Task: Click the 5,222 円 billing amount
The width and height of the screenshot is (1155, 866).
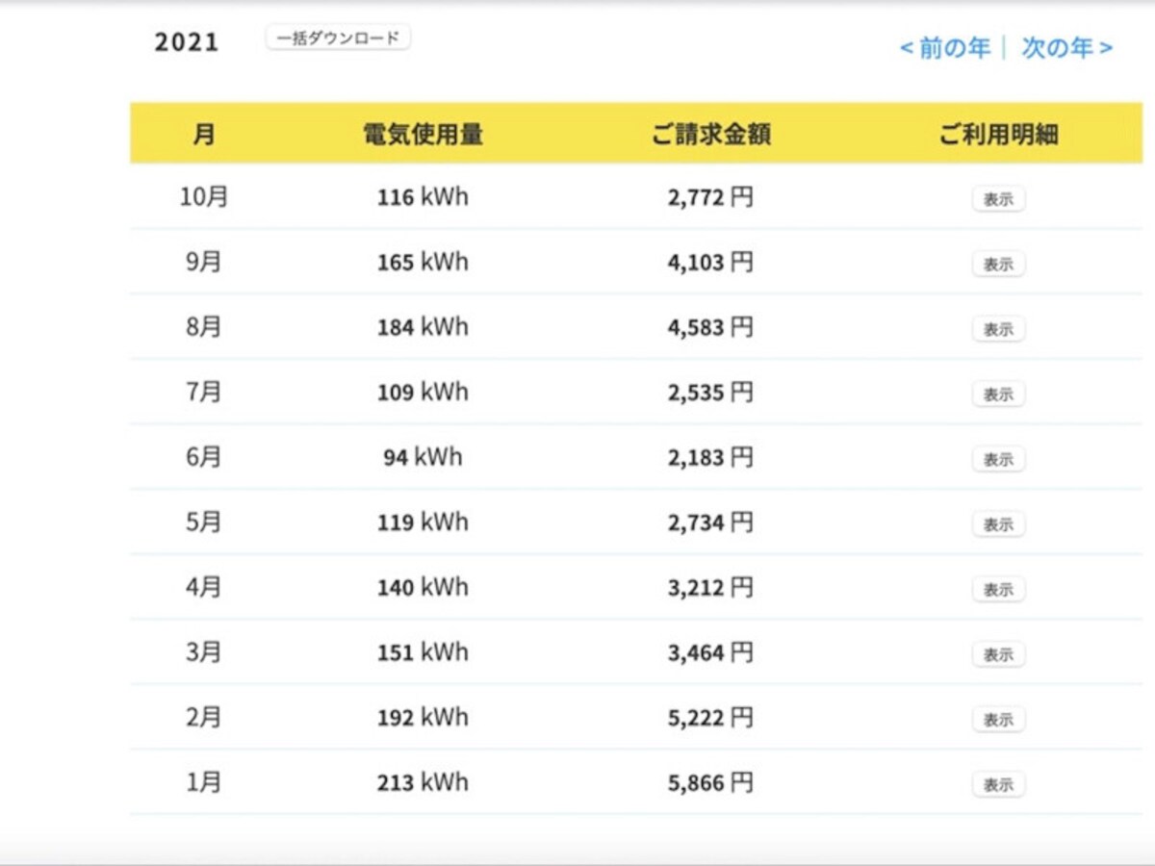Action: pos(710,718)
